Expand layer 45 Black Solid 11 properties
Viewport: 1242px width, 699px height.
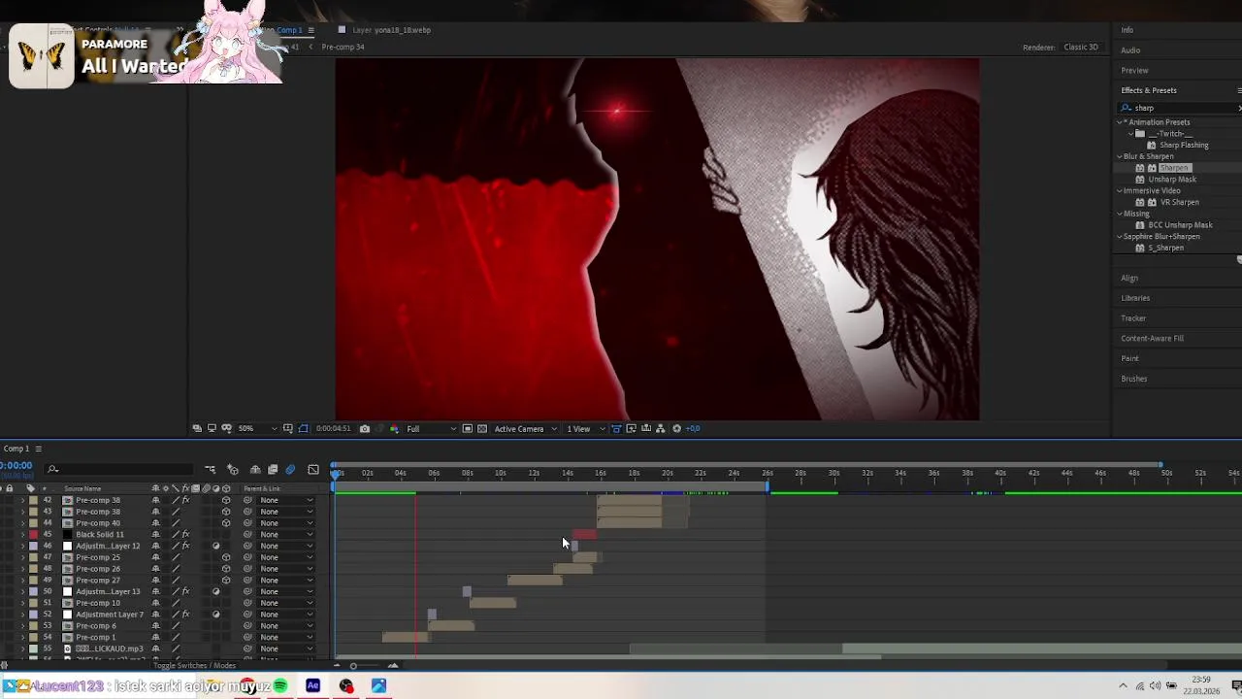22,535
